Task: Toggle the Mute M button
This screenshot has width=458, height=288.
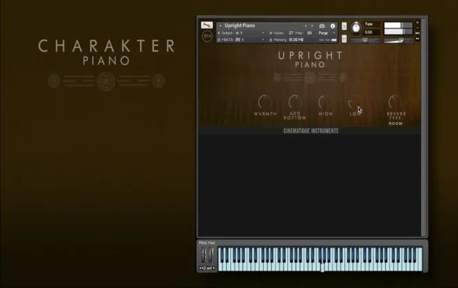Action: click(344, 39)
